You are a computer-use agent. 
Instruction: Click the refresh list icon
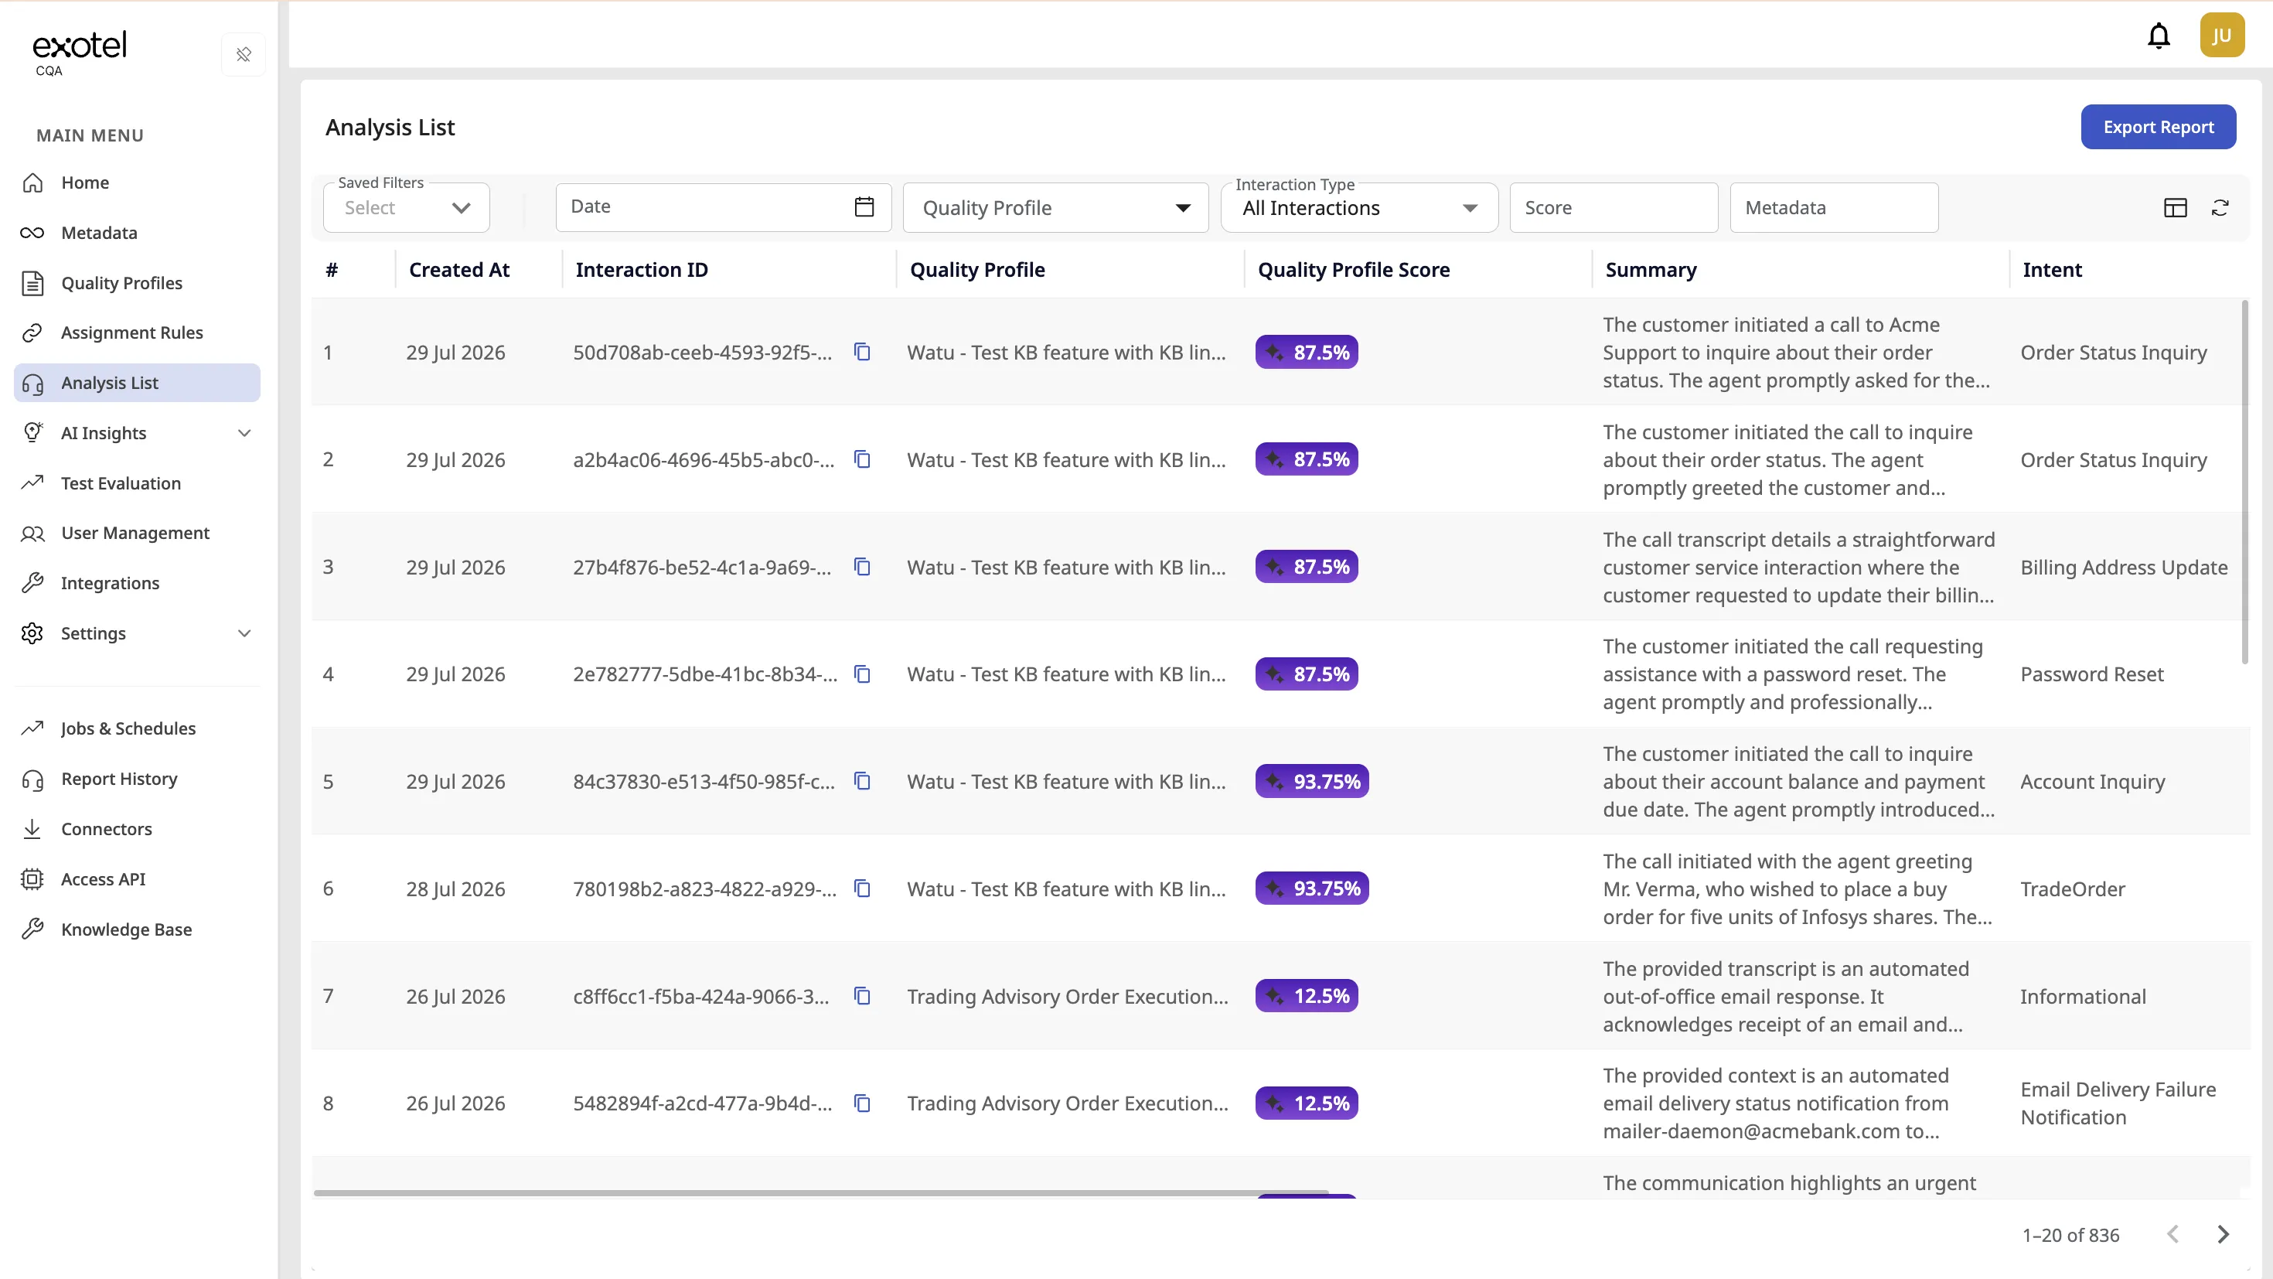(x=2220, y=207)
